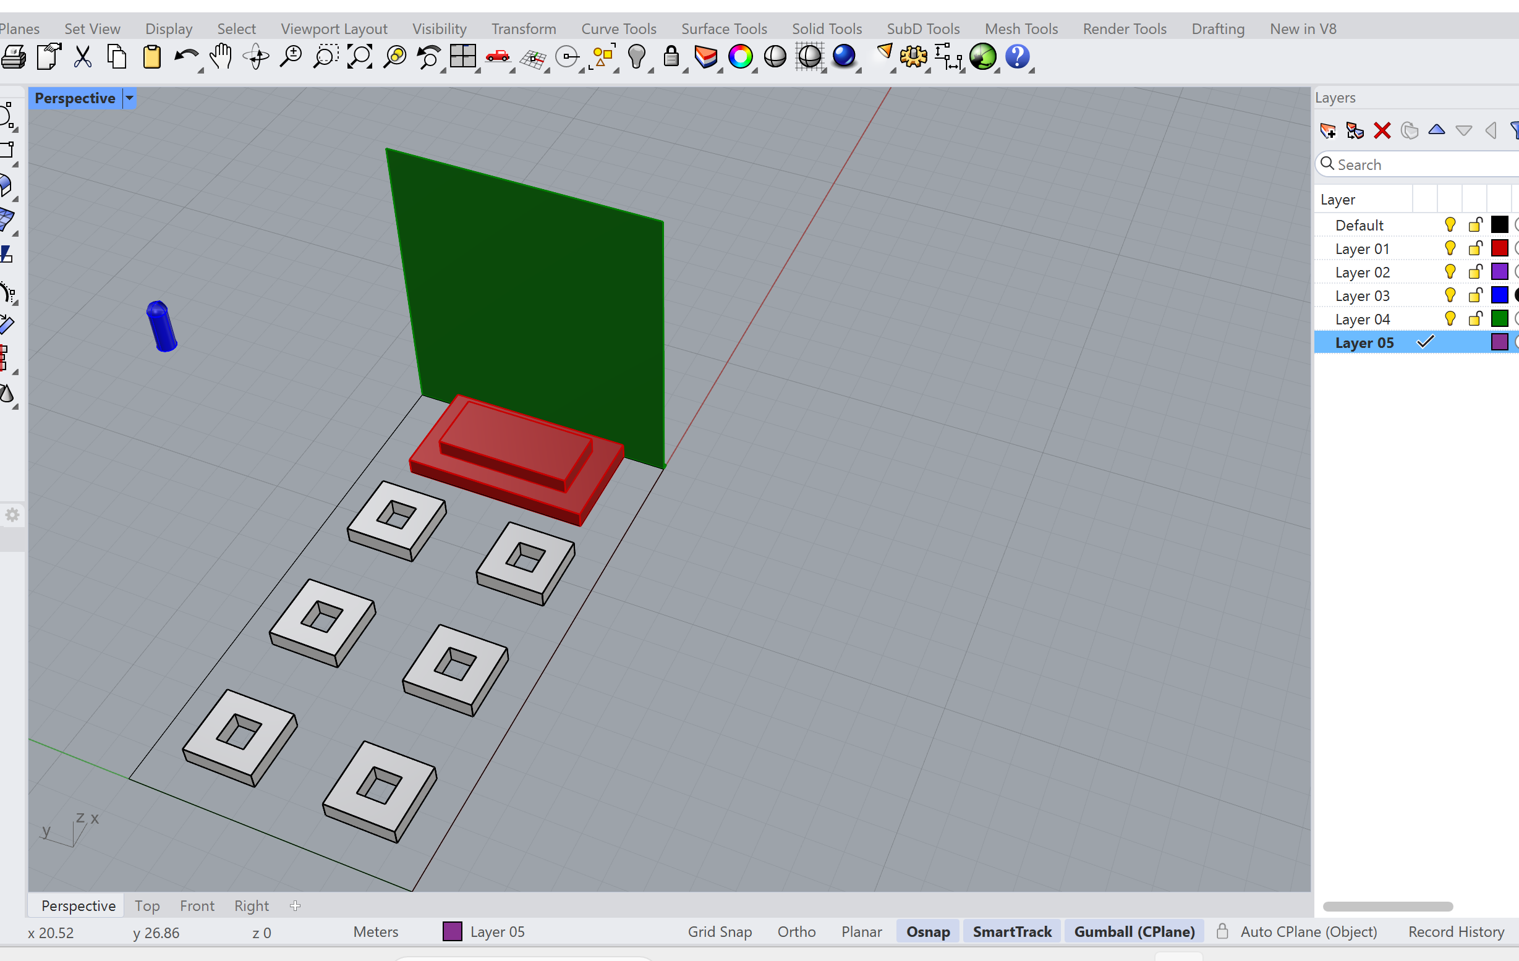Viewport: 1519px width, 961px height.
Task: Open the Perspective viewport dropdown arrow
Action: tap(129, 98)
